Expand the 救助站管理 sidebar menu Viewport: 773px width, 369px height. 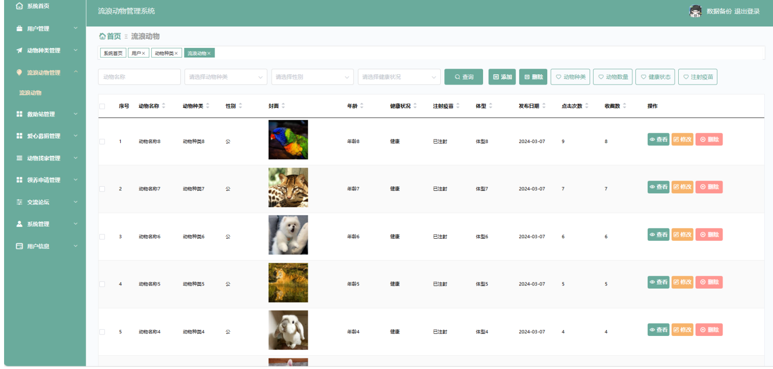[x=75, y=114]
